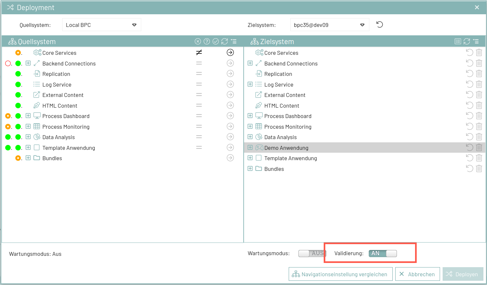The height and width of the screenshot is (285, 487).
Task: Select Core Services in Quellsystem tree
Action: click(59, 53)
